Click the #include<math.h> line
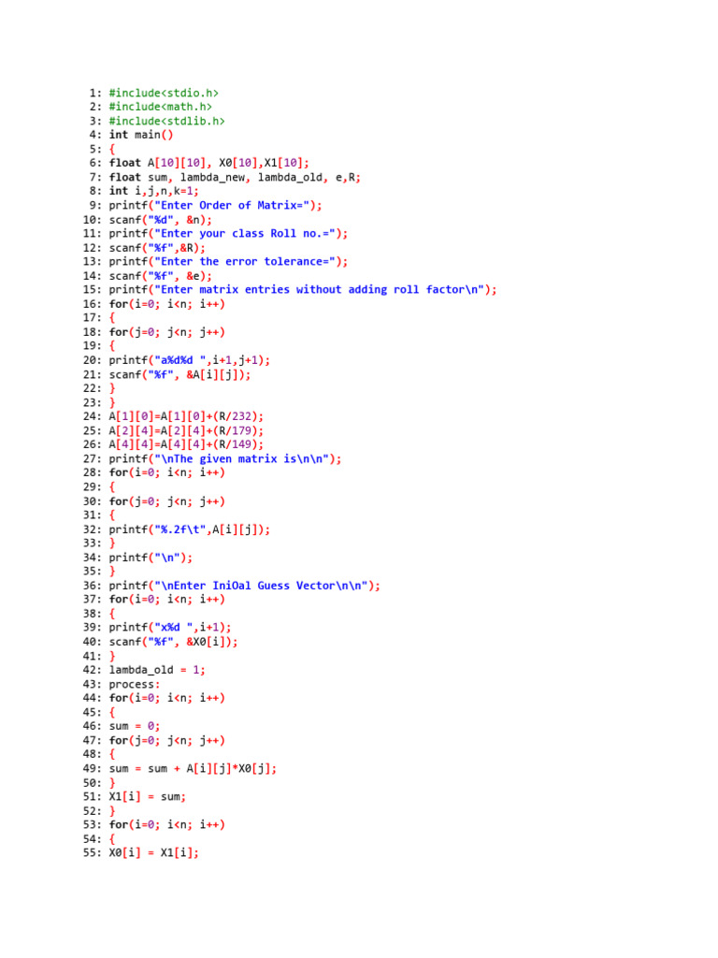This screenshot has height=958, width=718. 161,107
